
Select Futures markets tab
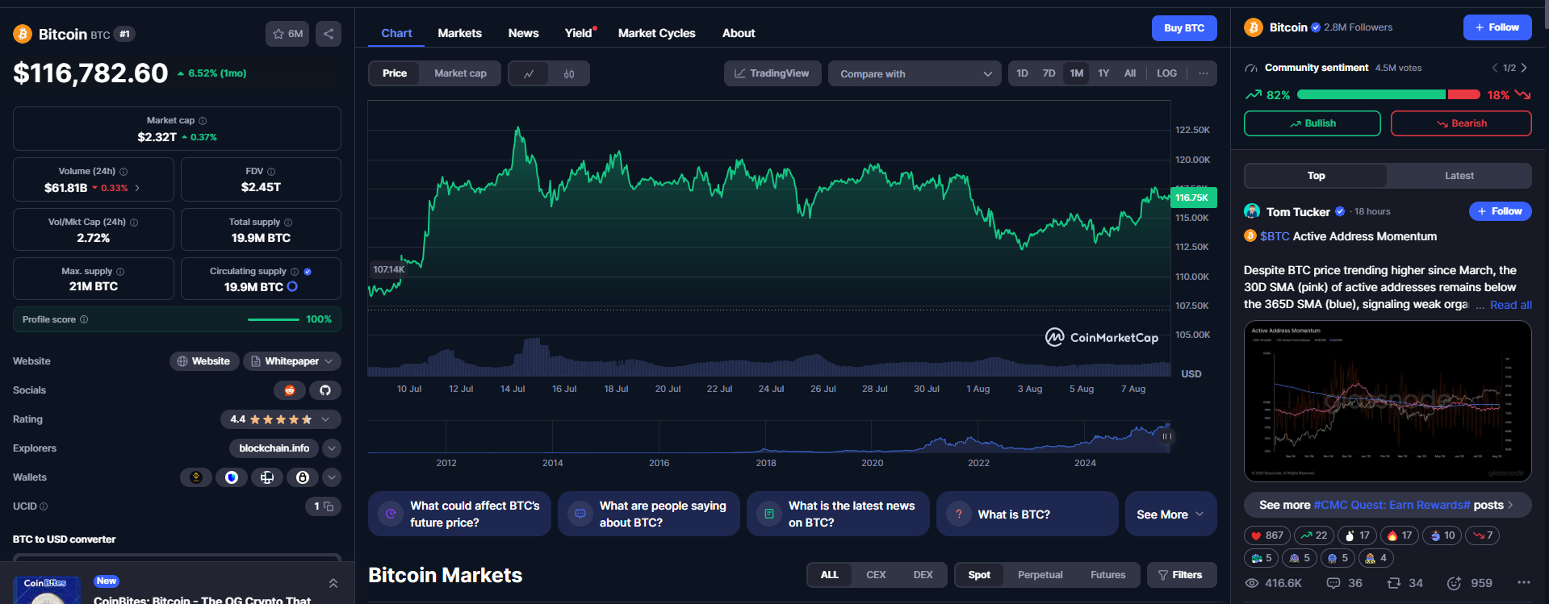pyautogui.click(x=1107, y=575)
